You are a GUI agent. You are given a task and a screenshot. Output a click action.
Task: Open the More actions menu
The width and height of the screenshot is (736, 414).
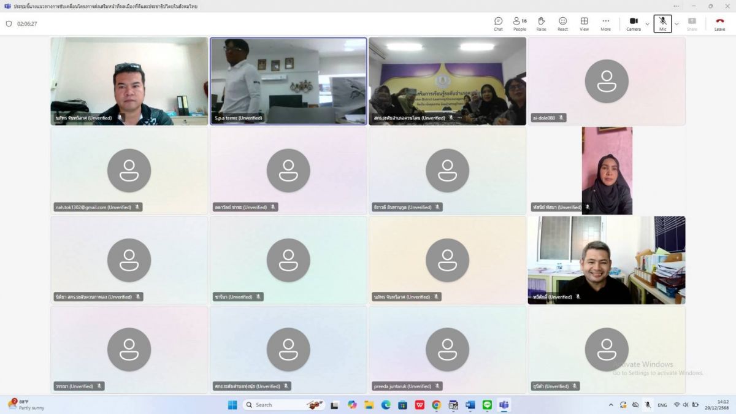(x=605, y=23)
